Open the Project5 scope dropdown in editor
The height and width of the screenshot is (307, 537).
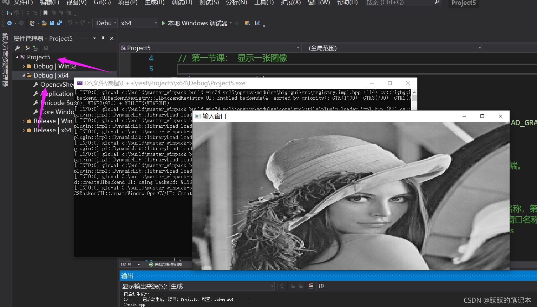[210, 48]
